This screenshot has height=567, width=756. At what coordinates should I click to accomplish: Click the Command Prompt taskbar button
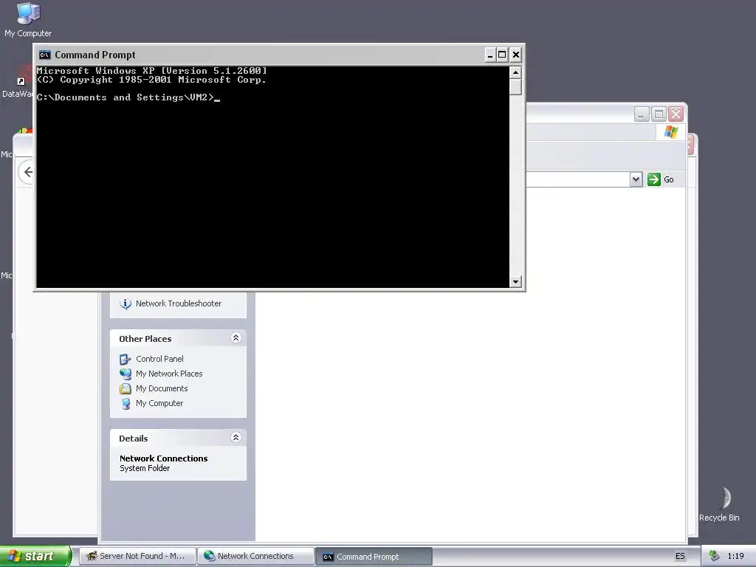[374, 557]
